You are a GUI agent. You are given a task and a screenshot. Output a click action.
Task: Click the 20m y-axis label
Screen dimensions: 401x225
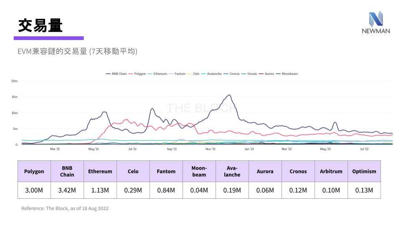pyautogui.click(x=14, y=81)
